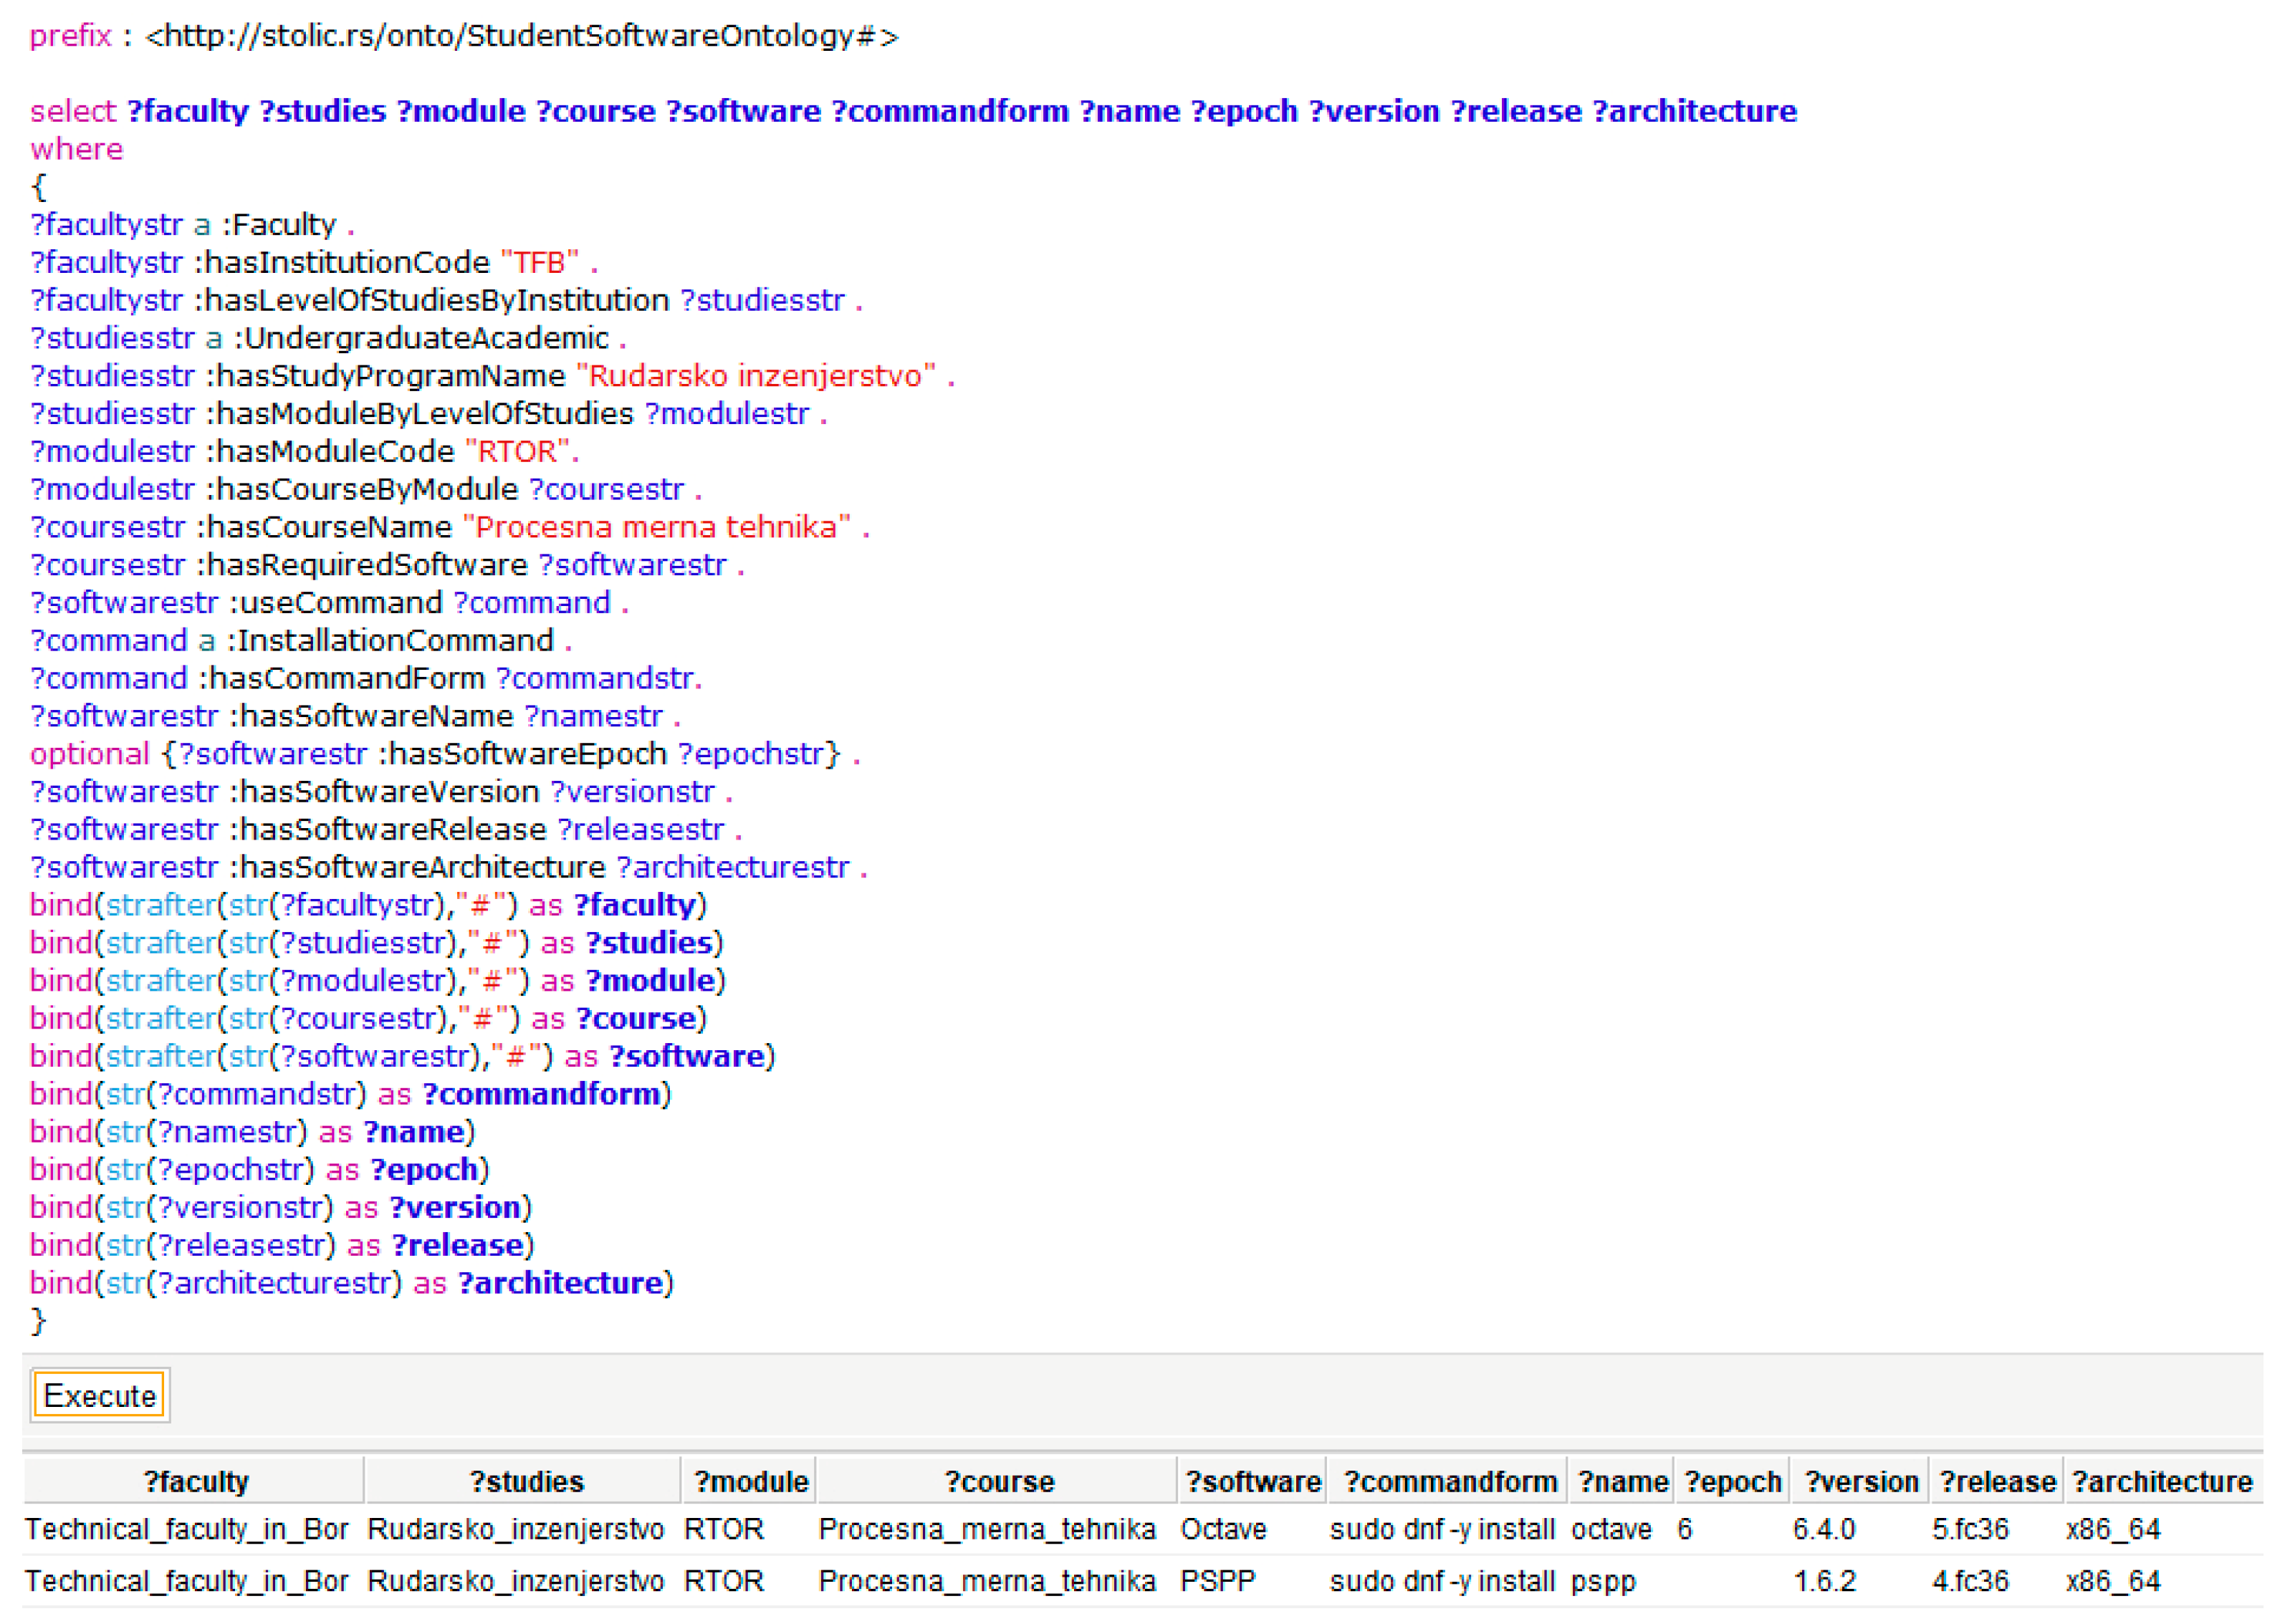This screenshot has width=2285, height=1624.
Task: Click the optional hasSoftwareEpoch query line
Action: tap(444, 754)
